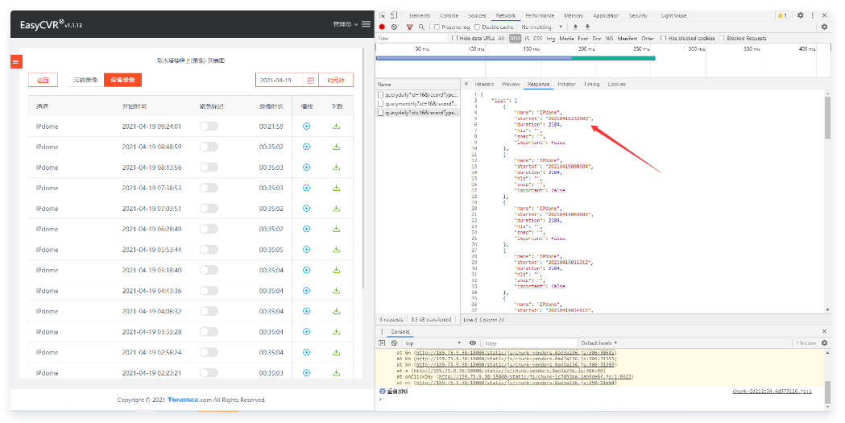Show console sidebar icon in drawer
Viewport: 845px width, 423px height.
(x=382, y=342)
